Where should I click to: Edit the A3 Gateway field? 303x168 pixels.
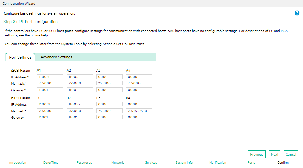(x=109, y=90)
